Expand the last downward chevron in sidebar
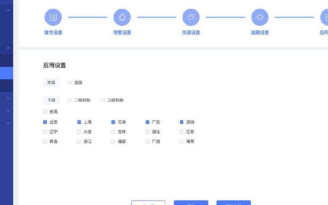Screen dimensions: 328x205 click(x=8, y=123)
